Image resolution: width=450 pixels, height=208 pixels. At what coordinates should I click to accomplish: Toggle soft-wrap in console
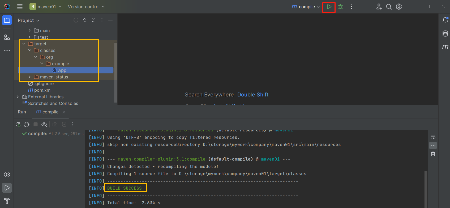433,137
